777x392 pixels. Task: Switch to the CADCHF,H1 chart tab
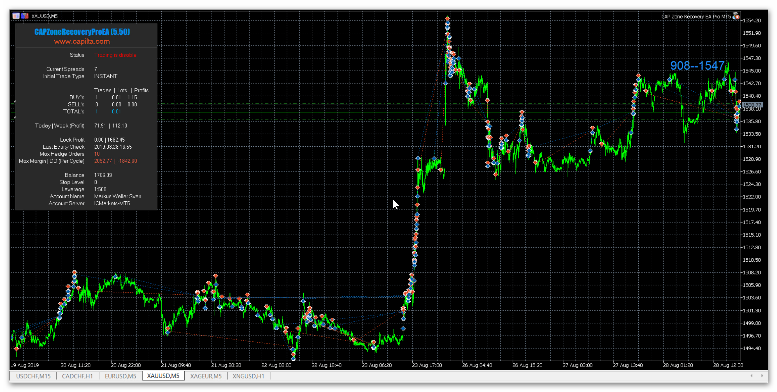point(77,376)
